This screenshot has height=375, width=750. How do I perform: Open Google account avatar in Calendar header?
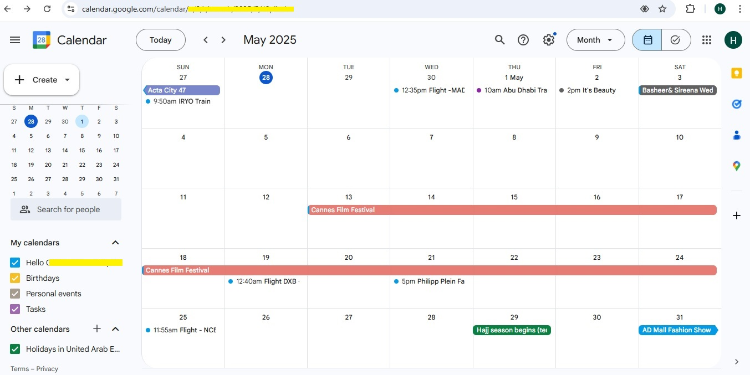click(733, 40)
